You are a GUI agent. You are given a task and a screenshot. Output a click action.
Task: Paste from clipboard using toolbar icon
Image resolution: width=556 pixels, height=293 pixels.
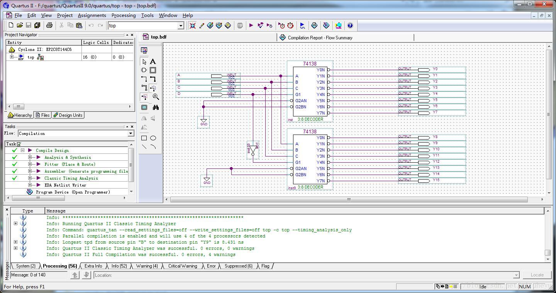tap(79, 25)
